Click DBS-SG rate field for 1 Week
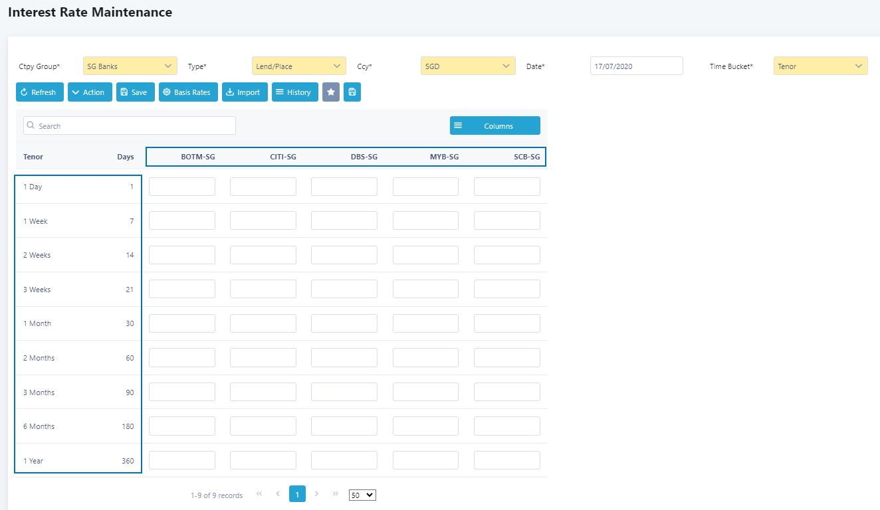The width and height of the screenshot is (880, 510). click(344, 220)
